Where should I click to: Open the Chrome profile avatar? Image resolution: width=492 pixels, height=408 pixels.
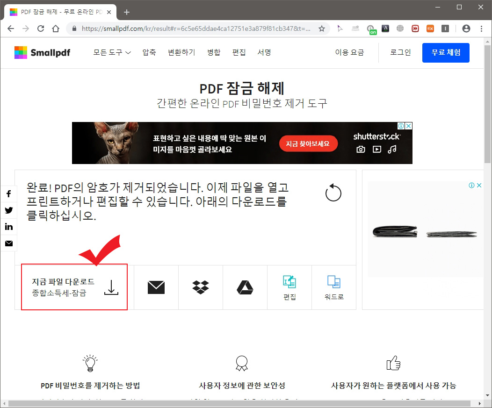click(x=466, y=29)
